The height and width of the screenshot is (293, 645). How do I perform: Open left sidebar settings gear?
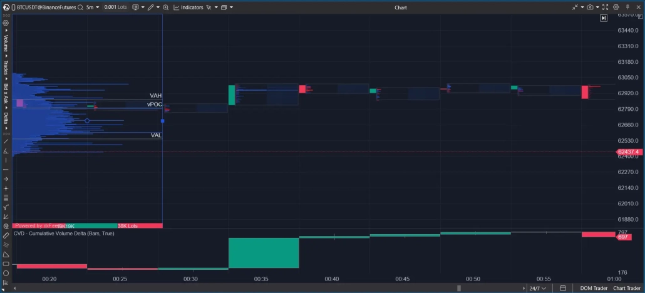tap(6, 23)
